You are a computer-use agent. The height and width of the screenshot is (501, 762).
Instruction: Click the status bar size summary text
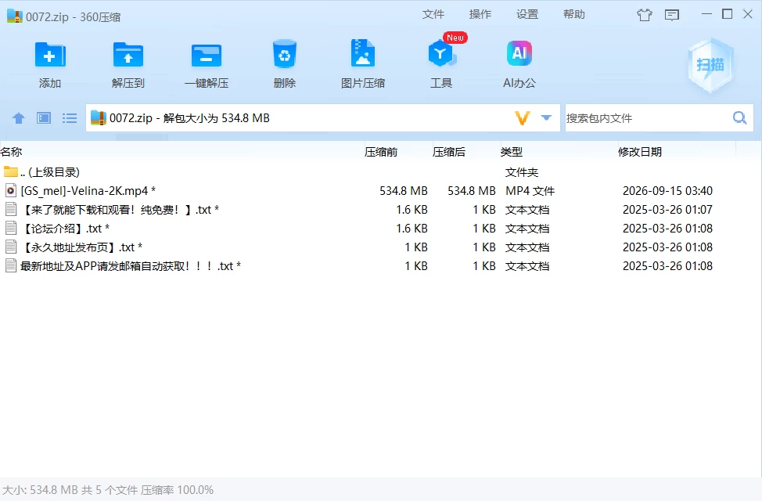pyautogui.click(x=108, y=490)
